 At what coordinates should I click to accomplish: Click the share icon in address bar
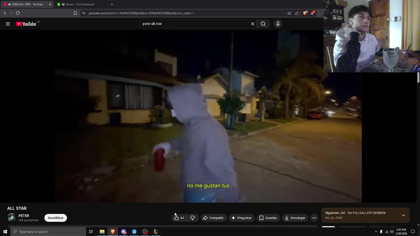click(297, 13)
